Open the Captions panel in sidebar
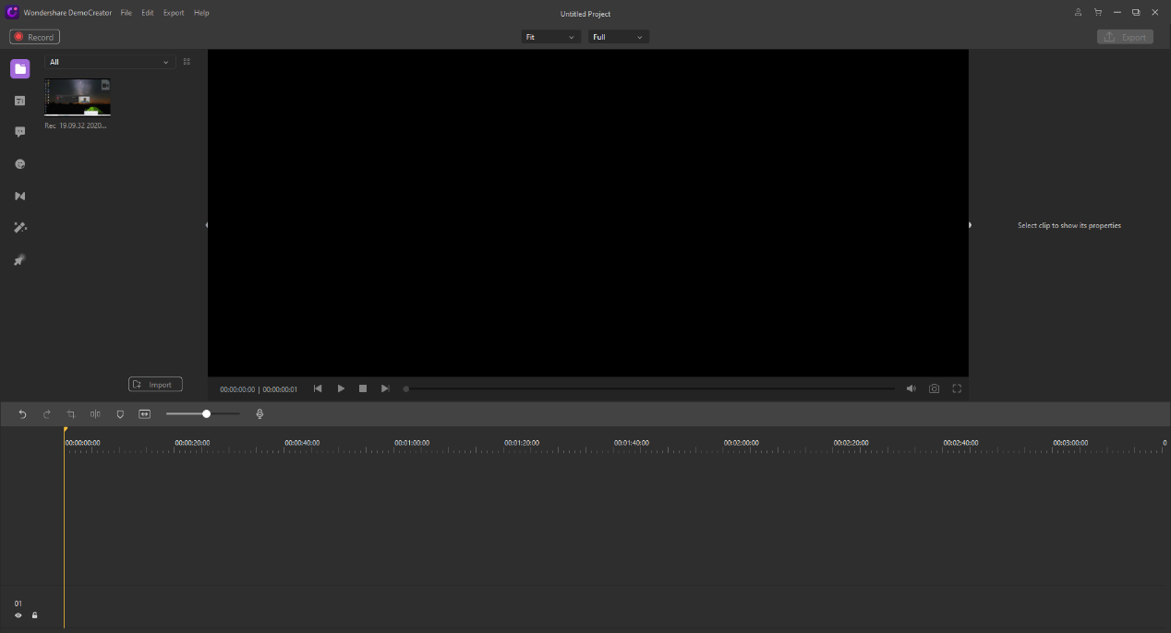 coord(20,101)
